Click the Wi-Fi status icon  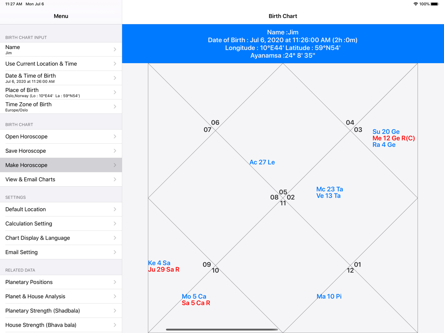pyautogui.click(x=416, y=4)
